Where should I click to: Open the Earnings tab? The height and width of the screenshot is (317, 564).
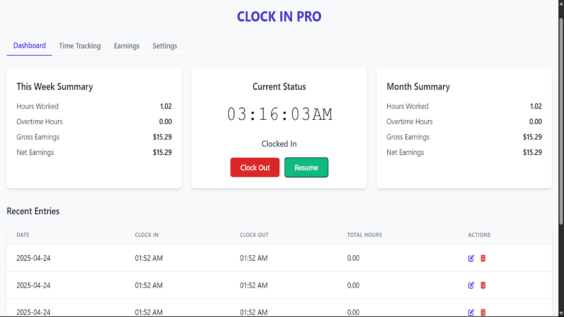(x=126, y=46)
